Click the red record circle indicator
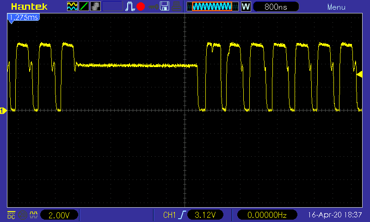Screen dimensions: 370x222 (x=141, y=6)
